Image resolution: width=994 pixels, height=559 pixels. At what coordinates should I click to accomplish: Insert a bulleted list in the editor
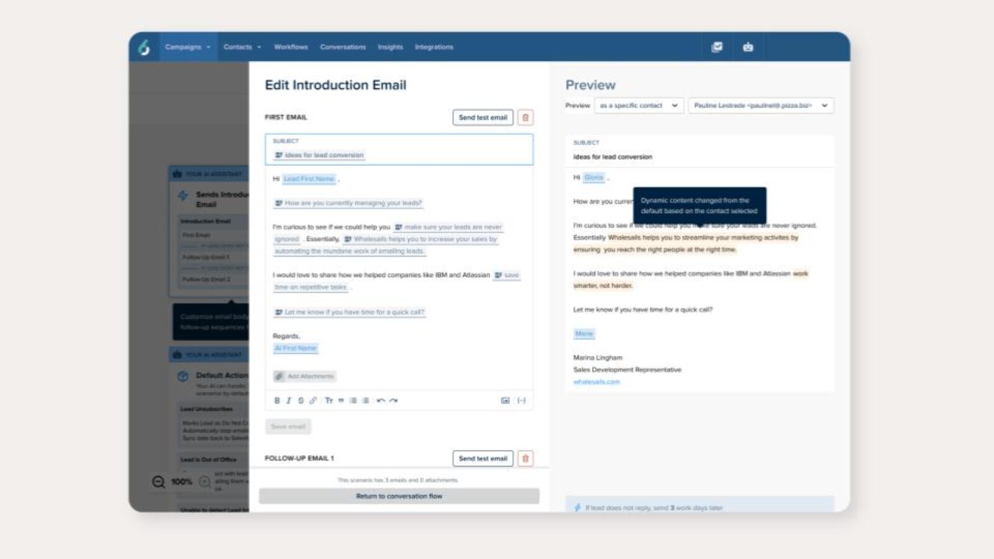tap(353, 401)
